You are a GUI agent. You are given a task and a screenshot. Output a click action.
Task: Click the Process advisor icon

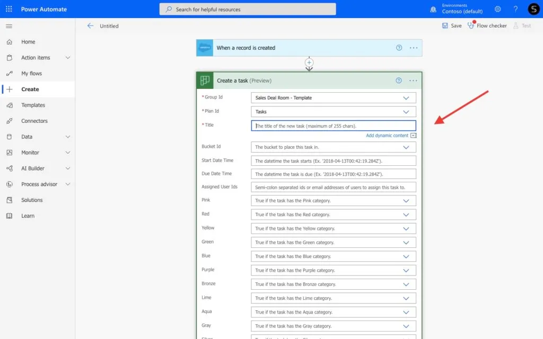[10, 184]
